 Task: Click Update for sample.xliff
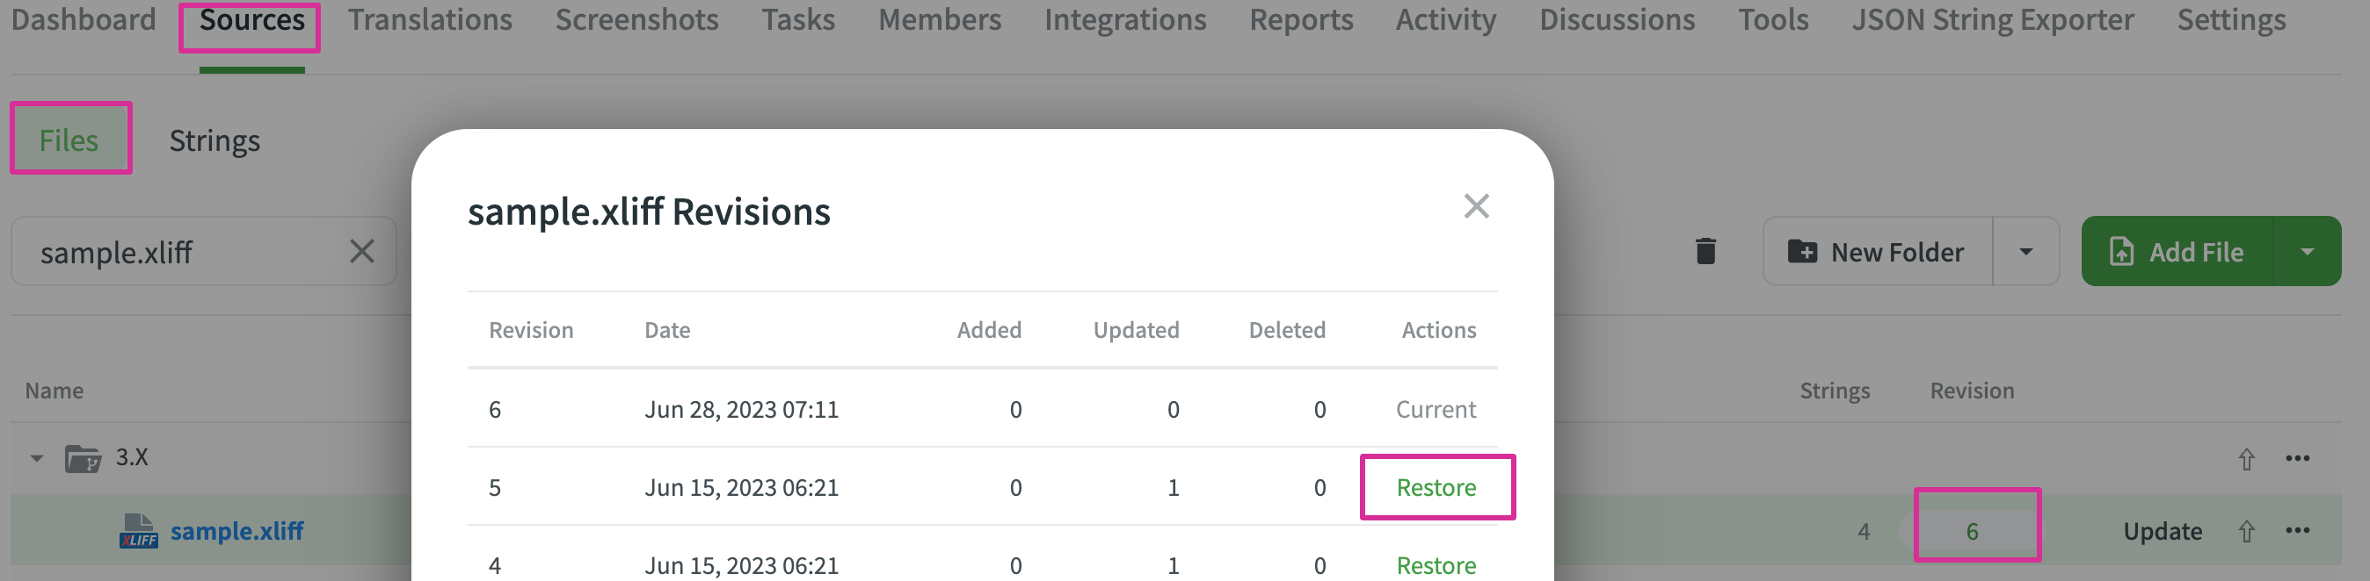pyautogui.click(x=2162, y=532)
